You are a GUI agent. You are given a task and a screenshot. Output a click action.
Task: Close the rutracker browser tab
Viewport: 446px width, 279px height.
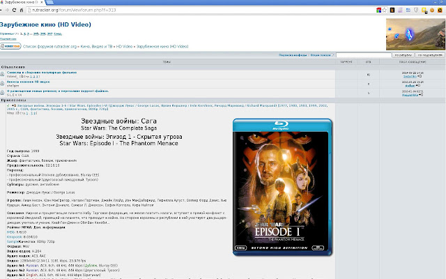(x=42, y=2)
